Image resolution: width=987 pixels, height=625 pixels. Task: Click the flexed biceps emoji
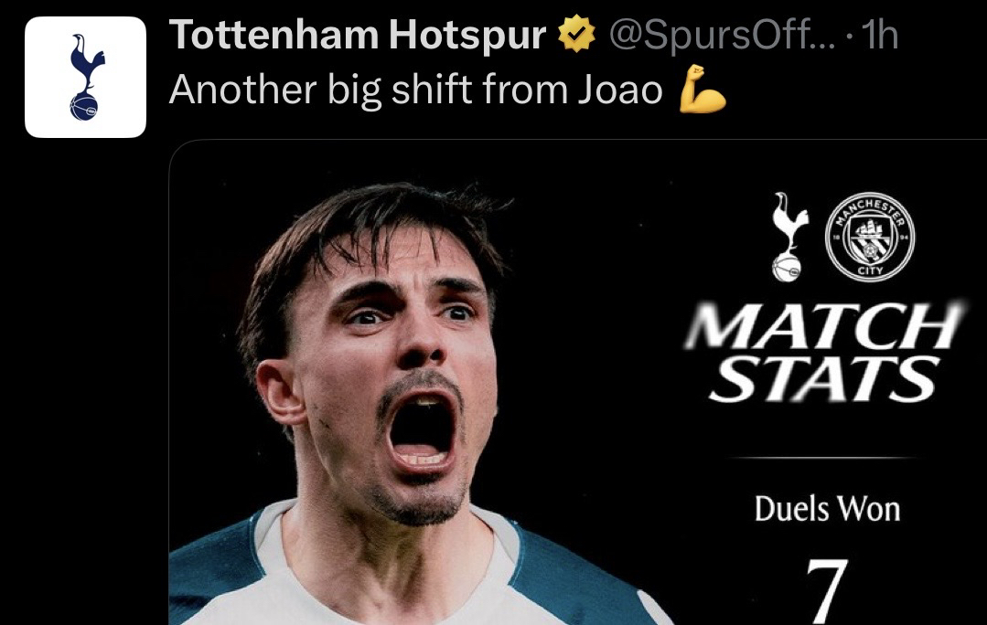click(703, 89)
